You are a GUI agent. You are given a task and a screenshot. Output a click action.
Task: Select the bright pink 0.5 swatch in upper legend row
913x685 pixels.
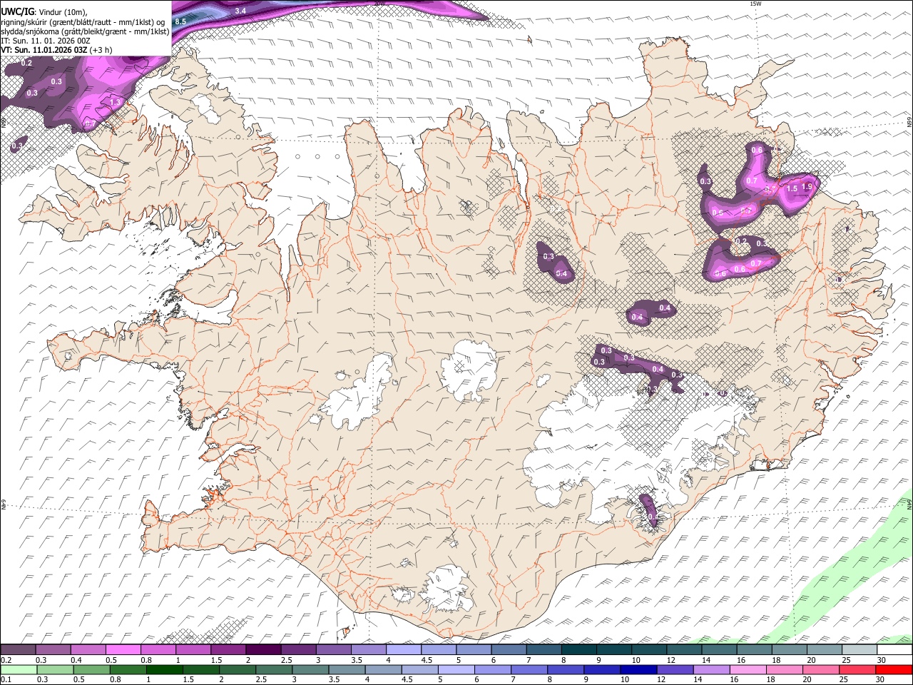(123, 650)
